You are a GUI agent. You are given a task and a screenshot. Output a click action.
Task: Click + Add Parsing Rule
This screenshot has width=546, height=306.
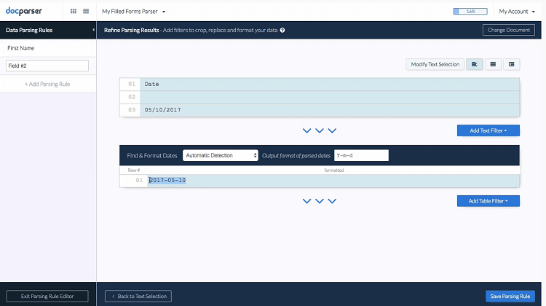(x=47, y=84)
